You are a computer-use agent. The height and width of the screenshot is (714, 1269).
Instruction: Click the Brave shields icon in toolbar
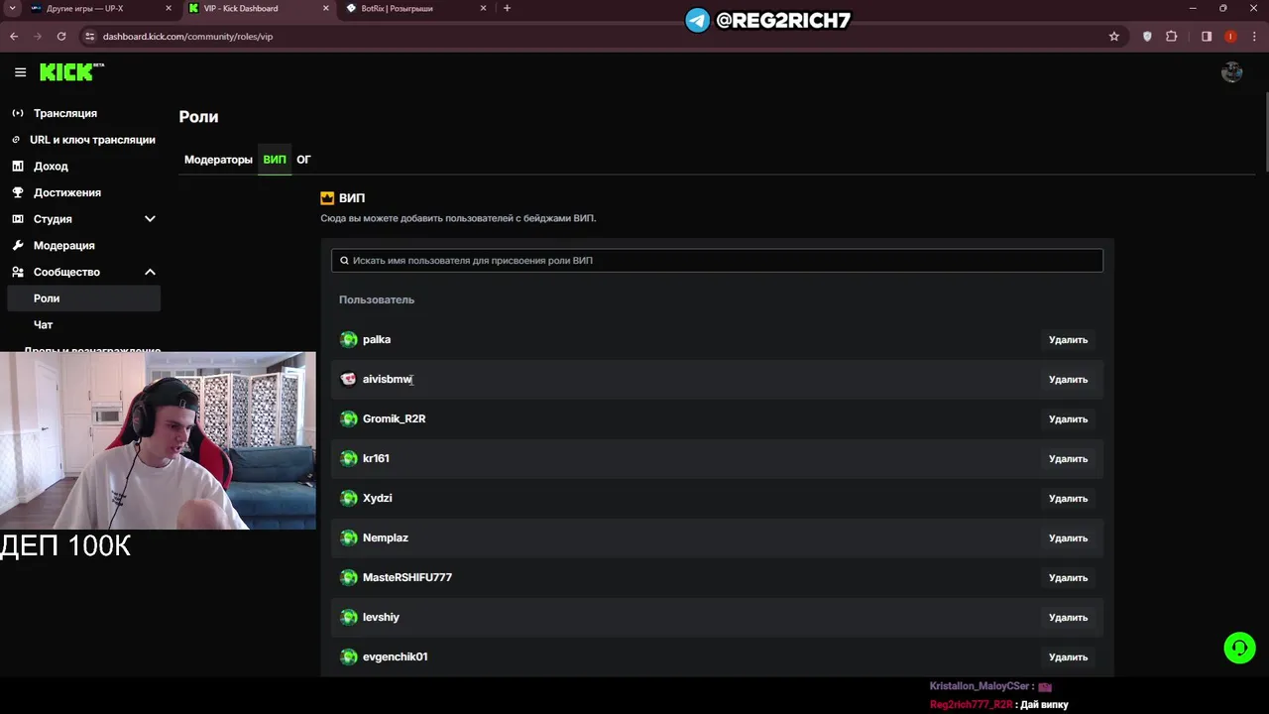click(x=1147, y=37)
